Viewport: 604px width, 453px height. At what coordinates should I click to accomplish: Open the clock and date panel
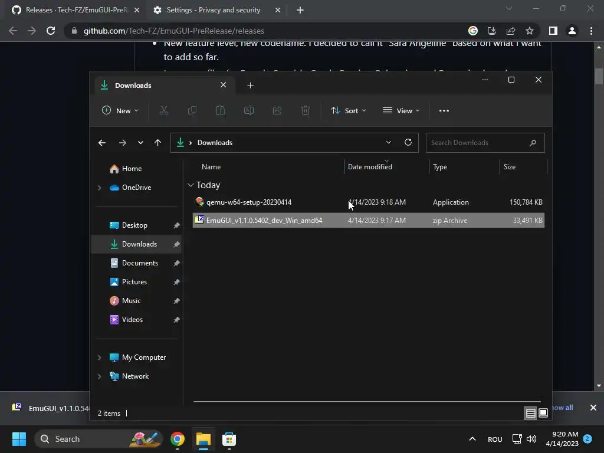562,439
